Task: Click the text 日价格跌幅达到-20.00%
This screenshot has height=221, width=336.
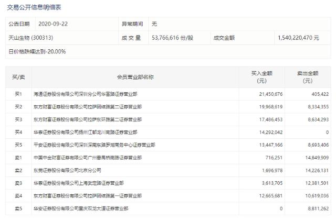Action: 37,51
